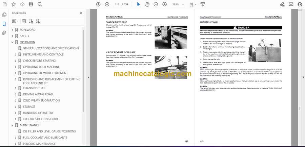Viewport: 305px width, 147px height.
Task: Select the STORAGE bookmark
Action: pos(29,107)
